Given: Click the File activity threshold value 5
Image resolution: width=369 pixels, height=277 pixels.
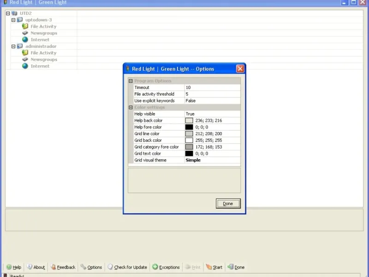Looking at the screenshot, I should (x=213, y=94).
